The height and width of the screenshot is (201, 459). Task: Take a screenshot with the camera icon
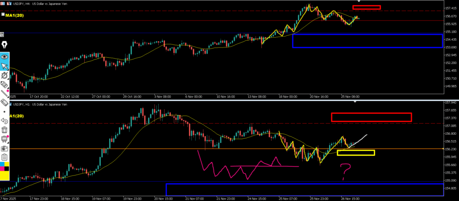4,148
